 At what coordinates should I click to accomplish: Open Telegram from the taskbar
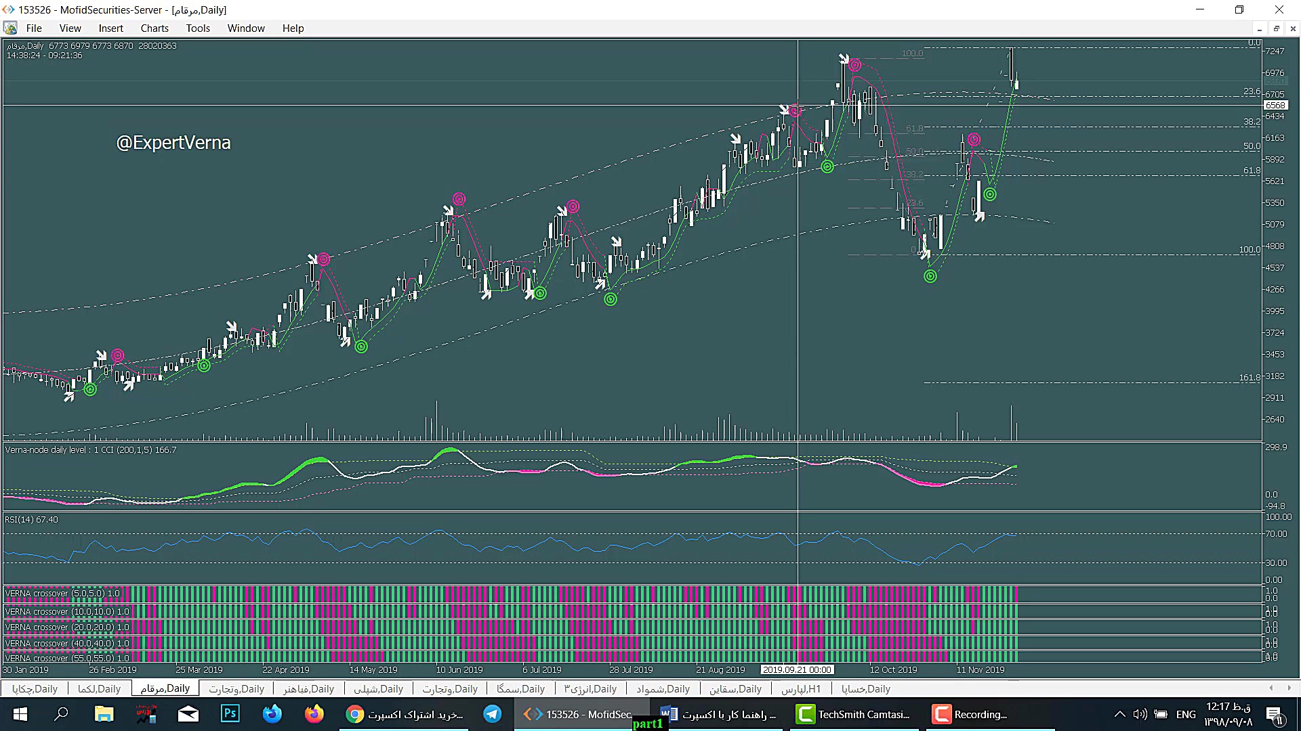tap(493, 714)
